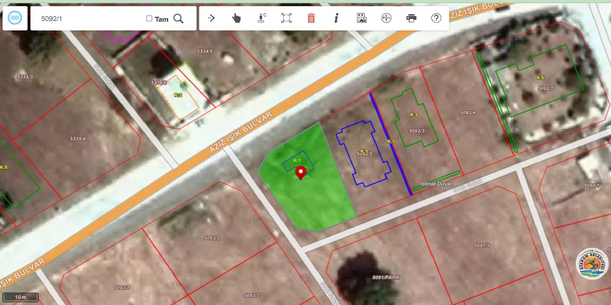Viewport: 611px width, 305px height.
Task: Select the blue building outline in 5092/2
Action: (363, 153)
